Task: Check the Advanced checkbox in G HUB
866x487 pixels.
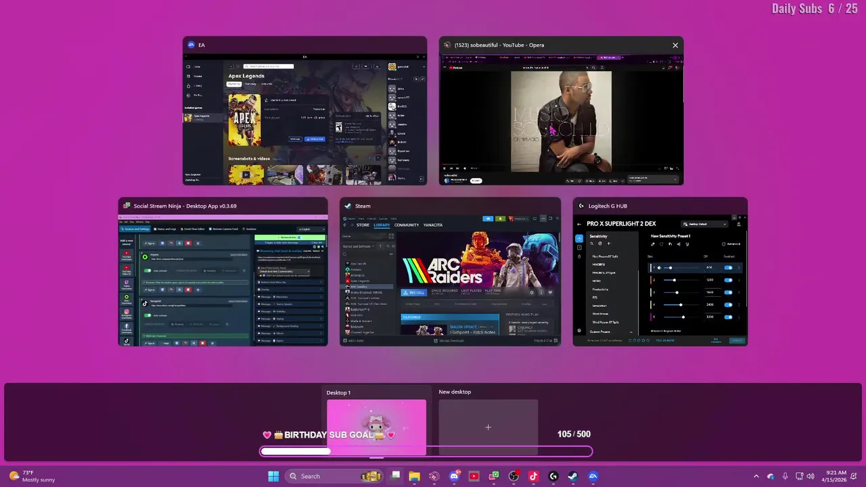Action: 723,244
